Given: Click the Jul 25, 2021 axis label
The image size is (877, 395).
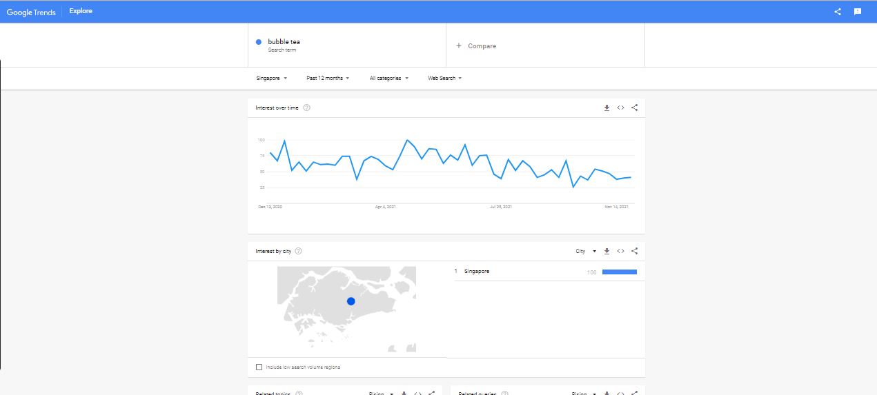Looking at the screenshot, I should pos(500,206).
